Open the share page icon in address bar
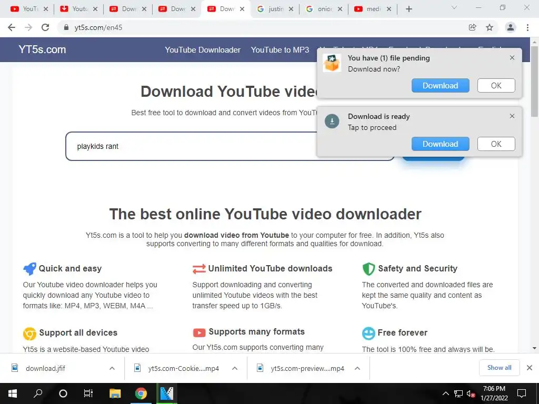Viewport: 539px width, 404px height. coord(473,27)
